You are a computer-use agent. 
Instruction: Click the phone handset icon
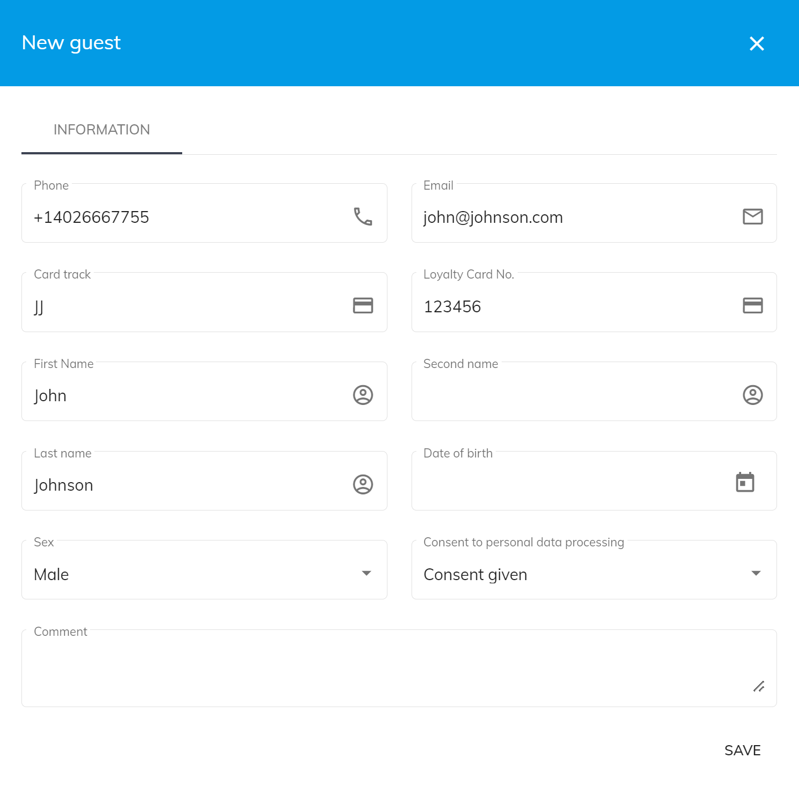coord(363,216)
